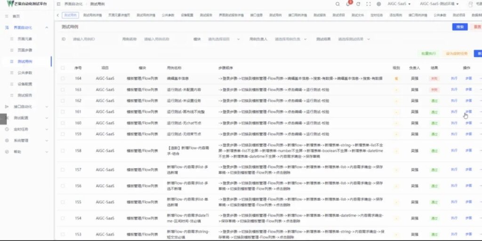Expand the 接口自动化 sidebar group

[47, 107]
